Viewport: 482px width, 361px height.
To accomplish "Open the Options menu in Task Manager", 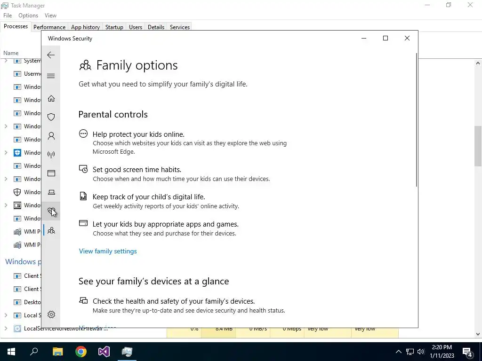I will 28,16.
